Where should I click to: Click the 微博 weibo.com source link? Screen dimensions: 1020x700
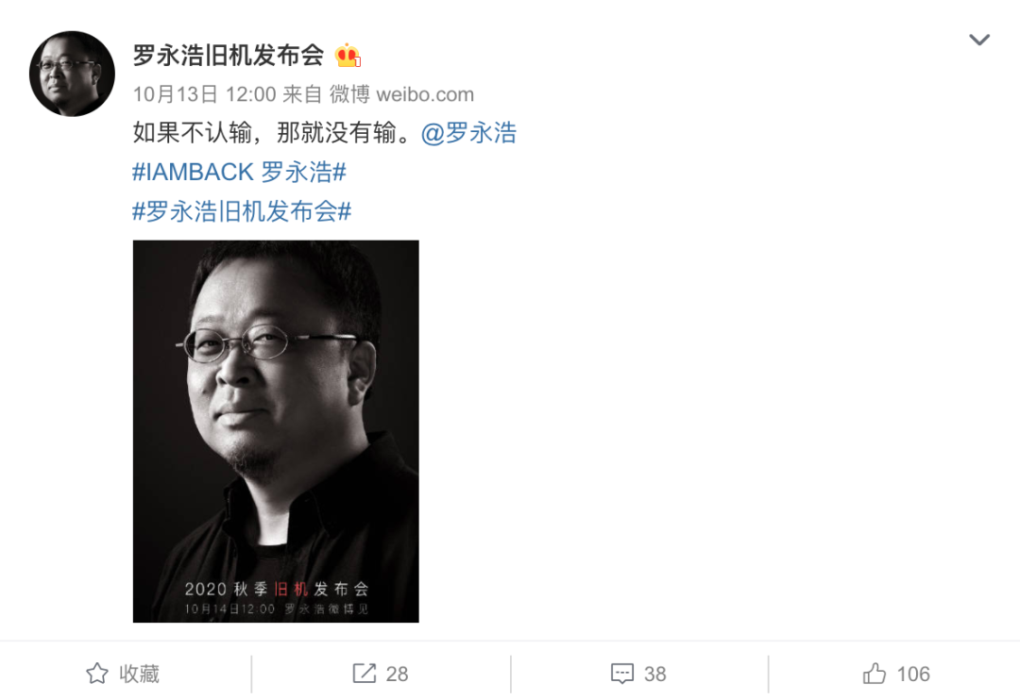click(x=402, y=94)
